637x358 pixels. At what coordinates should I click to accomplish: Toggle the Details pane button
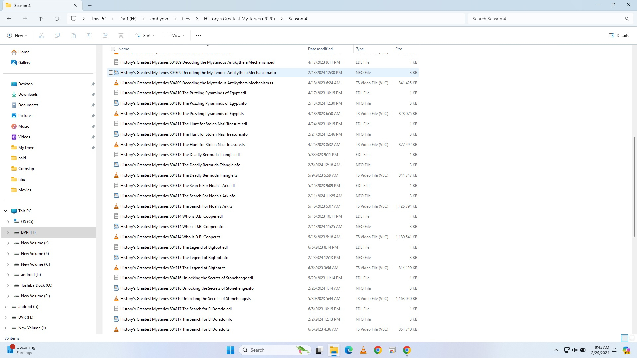[619, 35]
